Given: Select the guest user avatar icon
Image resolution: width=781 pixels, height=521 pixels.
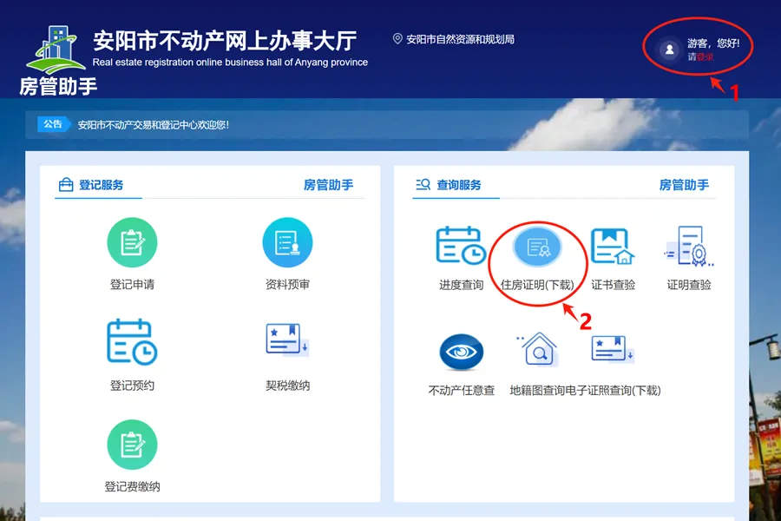Looking at the screenshot, I should tap(668, 48).
